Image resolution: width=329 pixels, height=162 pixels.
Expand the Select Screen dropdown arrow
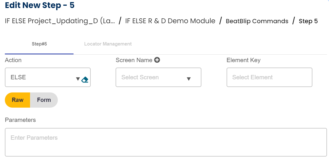click(x=189, y=79)
